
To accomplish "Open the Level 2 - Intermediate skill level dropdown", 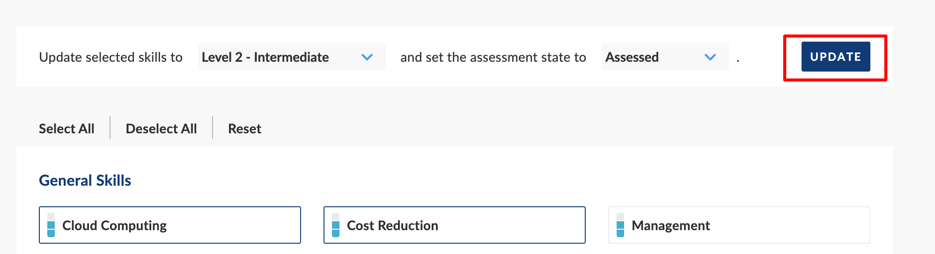I will pos(292,57).
